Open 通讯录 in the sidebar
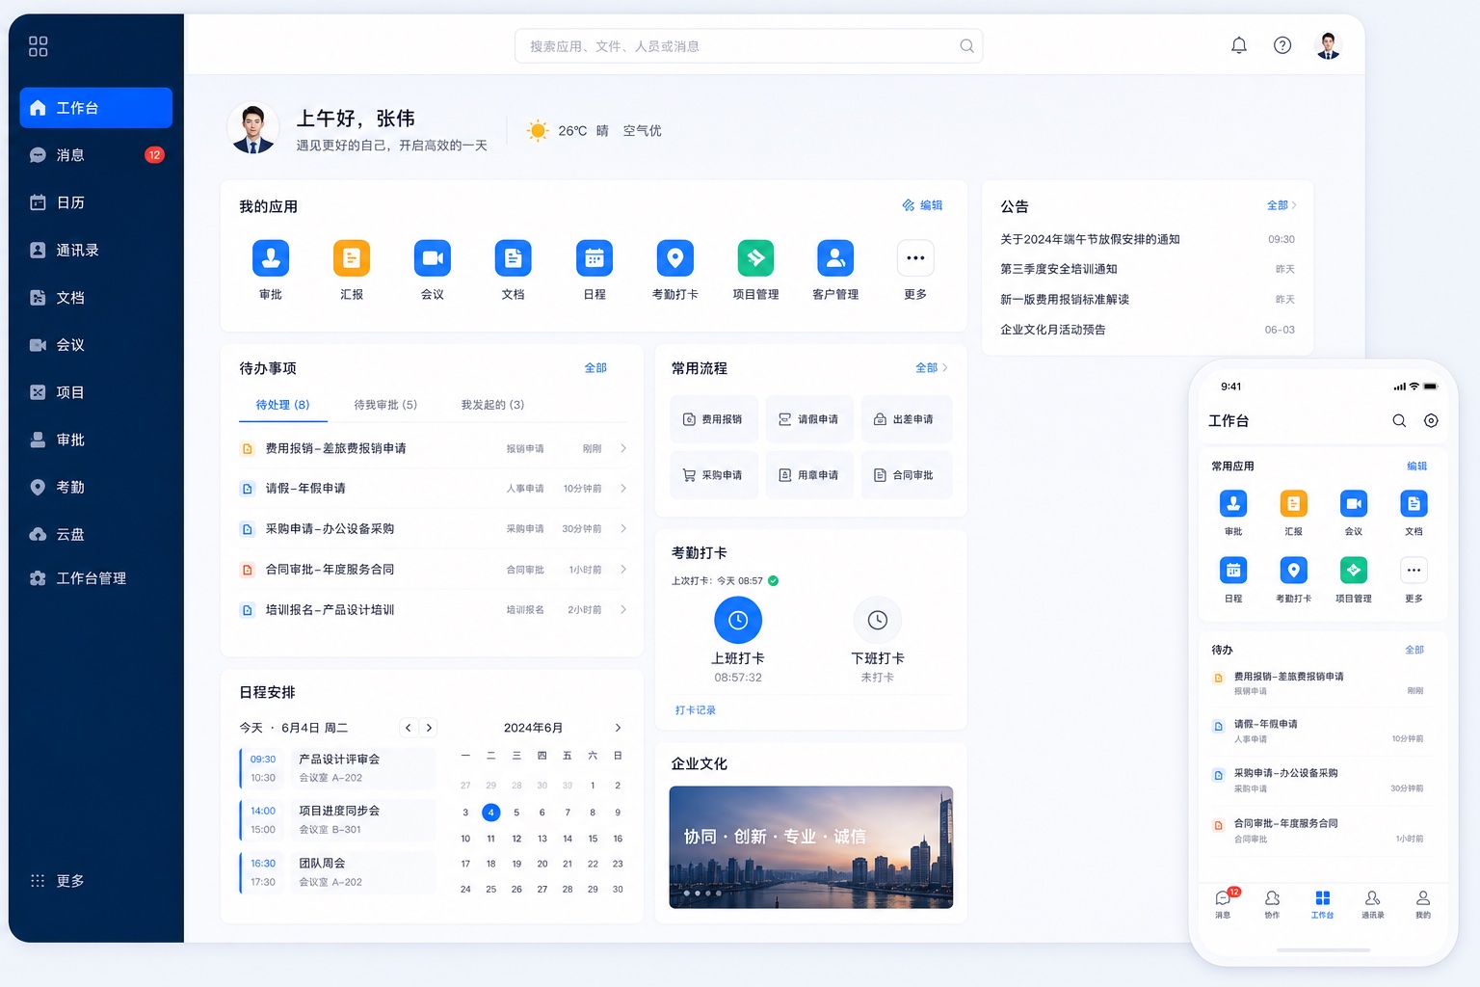The width and height of the screenshot is (1480, 987). [x=95, y=250]
